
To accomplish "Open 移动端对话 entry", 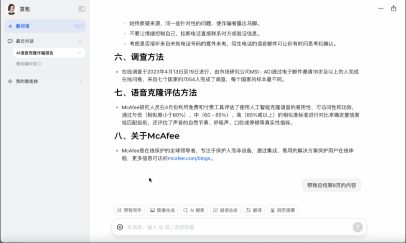I will (x=29, y=64).
